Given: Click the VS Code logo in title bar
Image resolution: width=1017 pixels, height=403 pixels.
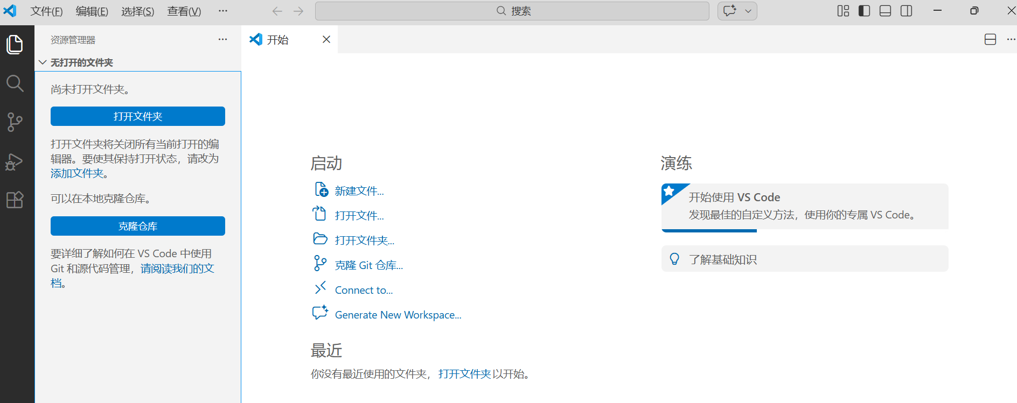Looking at the screenshot, I should pos(10,11).
